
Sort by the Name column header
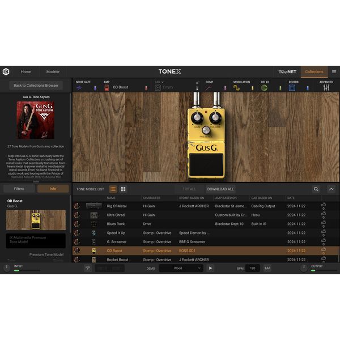coord(111,198)
